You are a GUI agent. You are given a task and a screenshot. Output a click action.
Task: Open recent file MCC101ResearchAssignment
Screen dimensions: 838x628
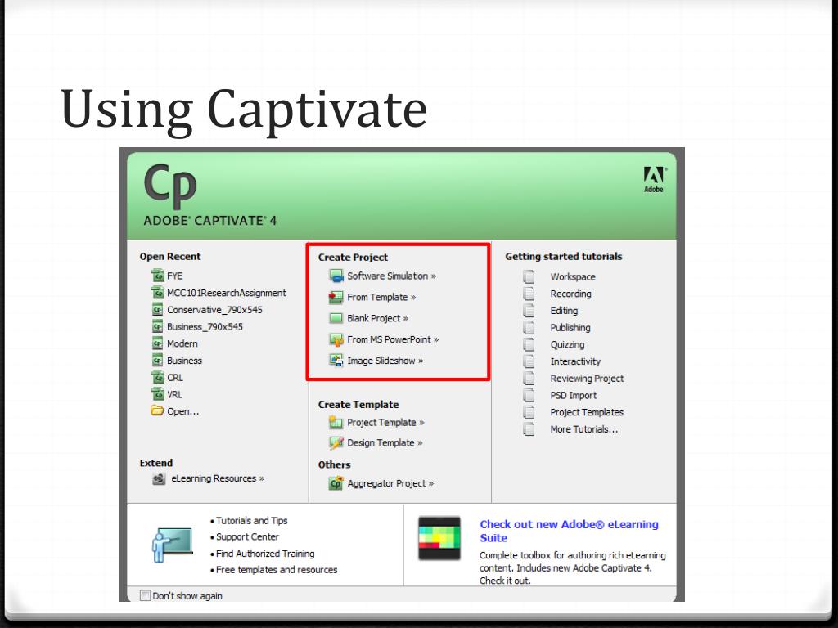(x=226, y=293)
